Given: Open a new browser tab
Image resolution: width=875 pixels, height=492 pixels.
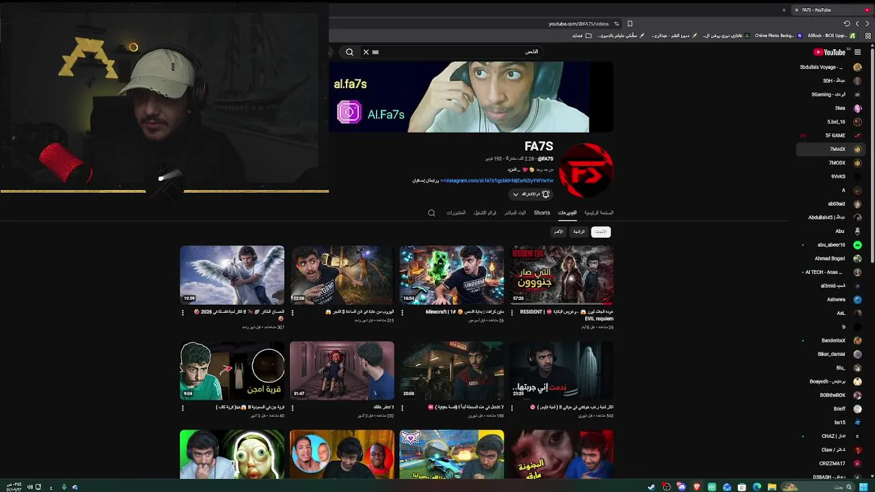Looking at the screenshot, I should (x=783, y=10).
